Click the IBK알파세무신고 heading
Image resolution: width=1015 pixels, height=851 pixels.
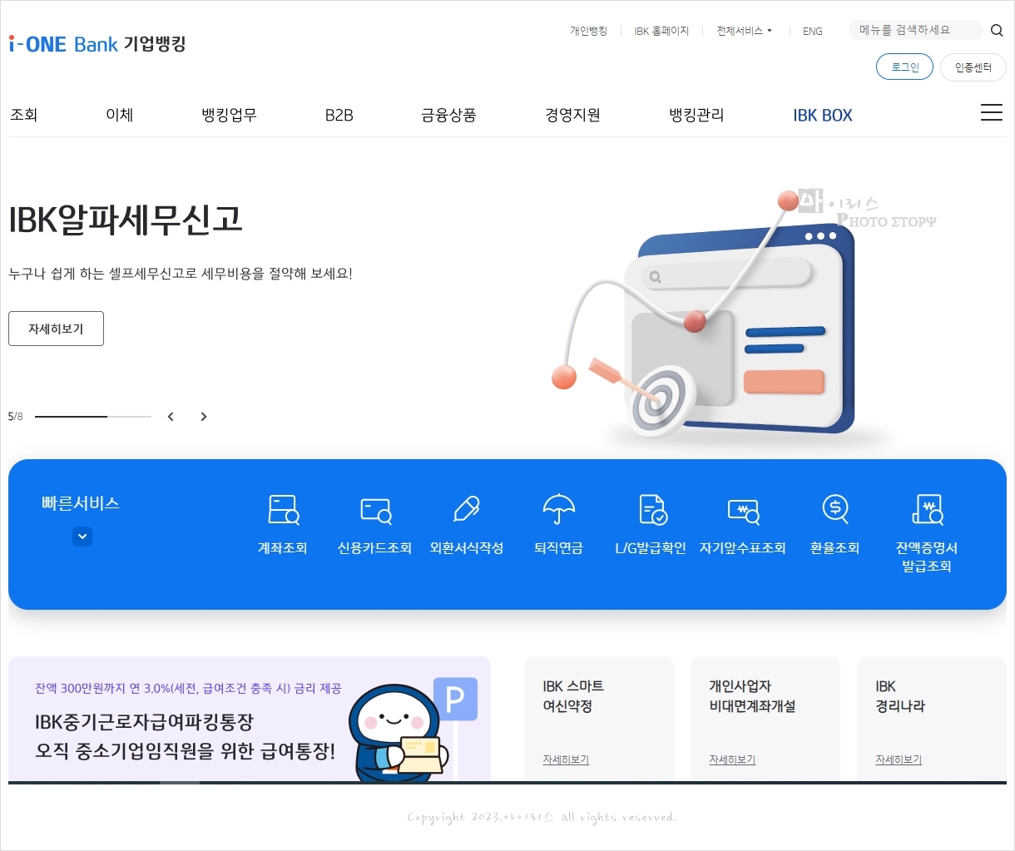tap(126, 220)
